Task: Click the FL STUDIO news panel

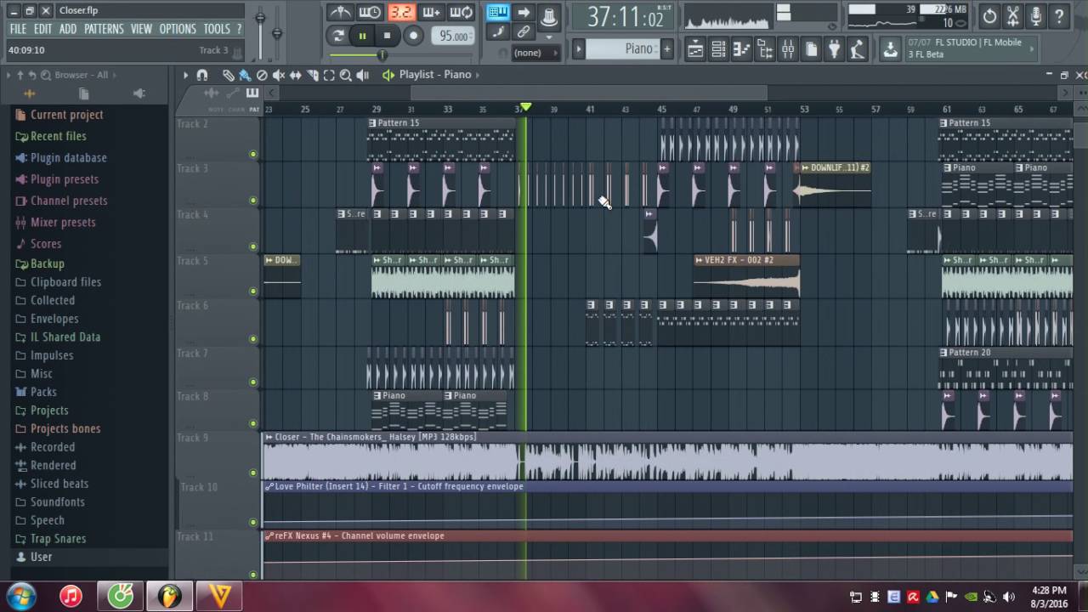Action: (x=972, y=48)
